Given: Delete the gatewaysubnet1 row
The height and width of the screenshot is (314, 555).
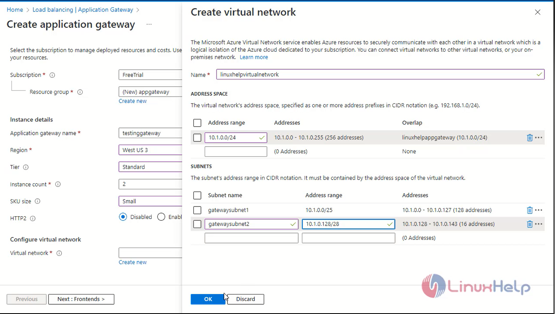Looking at the screenshot, I should (x=529, y=210).
